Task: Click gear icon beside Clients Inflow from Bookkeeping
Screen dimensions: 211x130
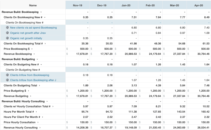Action: [x=7, y=75]
